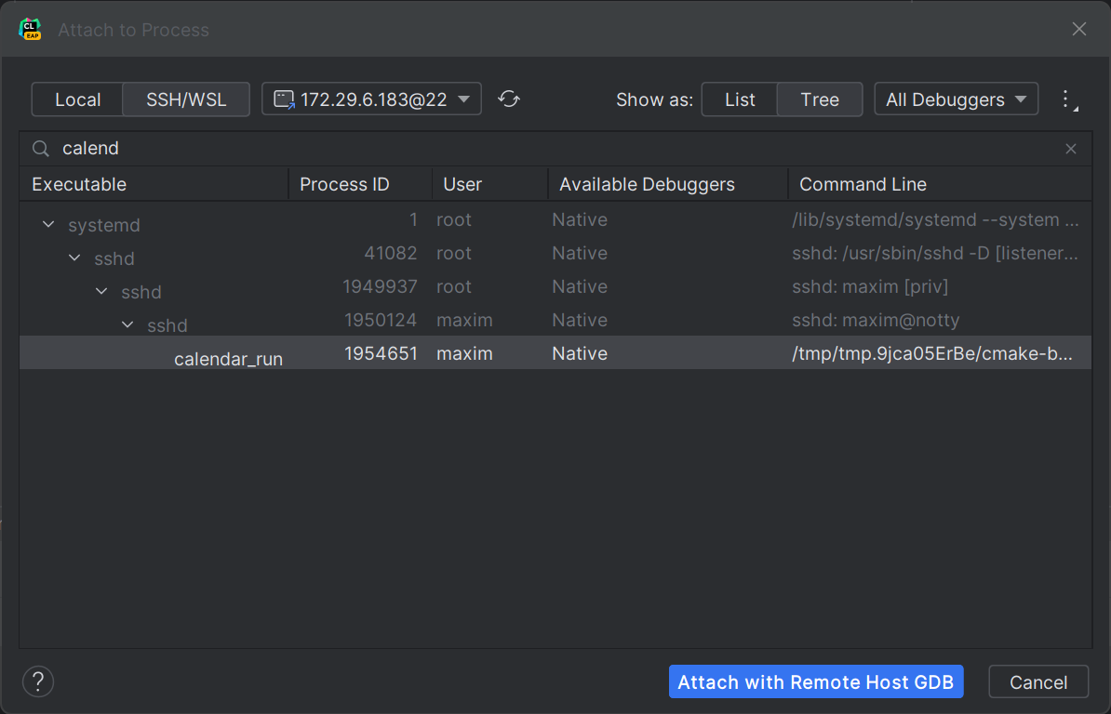The height and width of the screenshot is (714, 1111).
Task: Open help via the question mark button
Action: tap(38, 681)
